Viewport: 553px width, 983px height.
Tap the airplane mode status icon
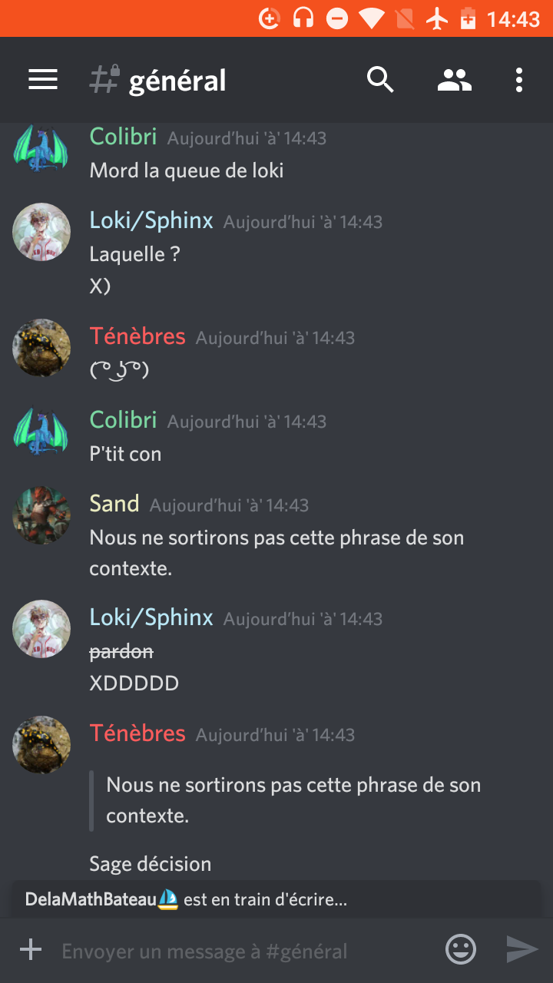coord(437,18)
